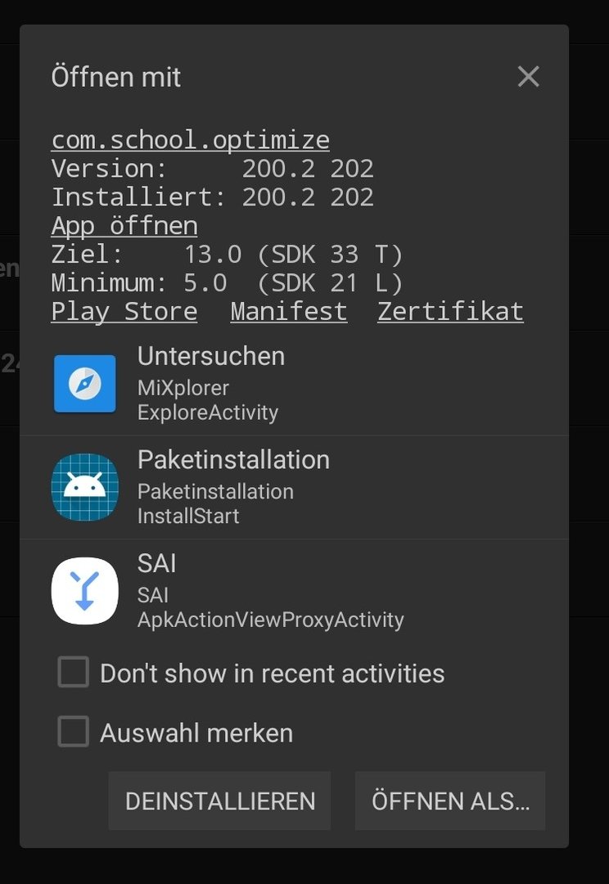609x884 pixels.
Task: Enable "Don't show in recent activities" checkbox
Action: [73, 673]
